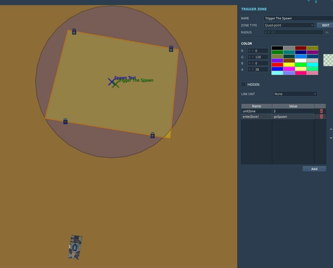Select the camouflaged vehicle unit on map

(x=75, y=247)
